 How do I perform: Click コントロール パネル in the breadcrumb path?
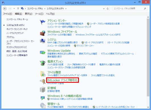[x=35, y=9]
